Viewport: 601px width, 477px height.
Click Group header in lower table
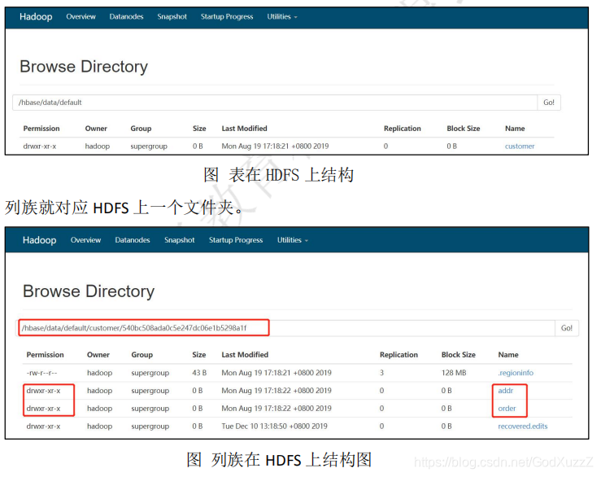tap(142, 355)
